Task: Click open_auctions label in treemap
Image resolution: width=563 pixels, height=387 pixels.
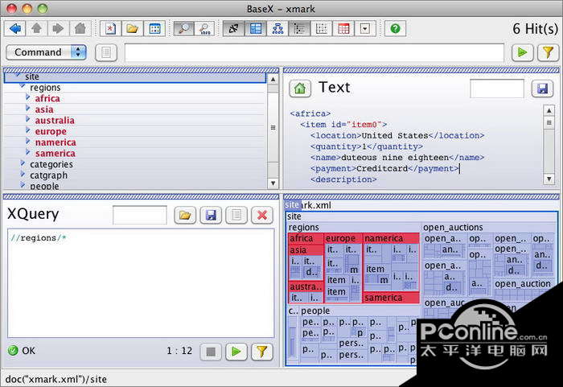Action: point(453,228)
